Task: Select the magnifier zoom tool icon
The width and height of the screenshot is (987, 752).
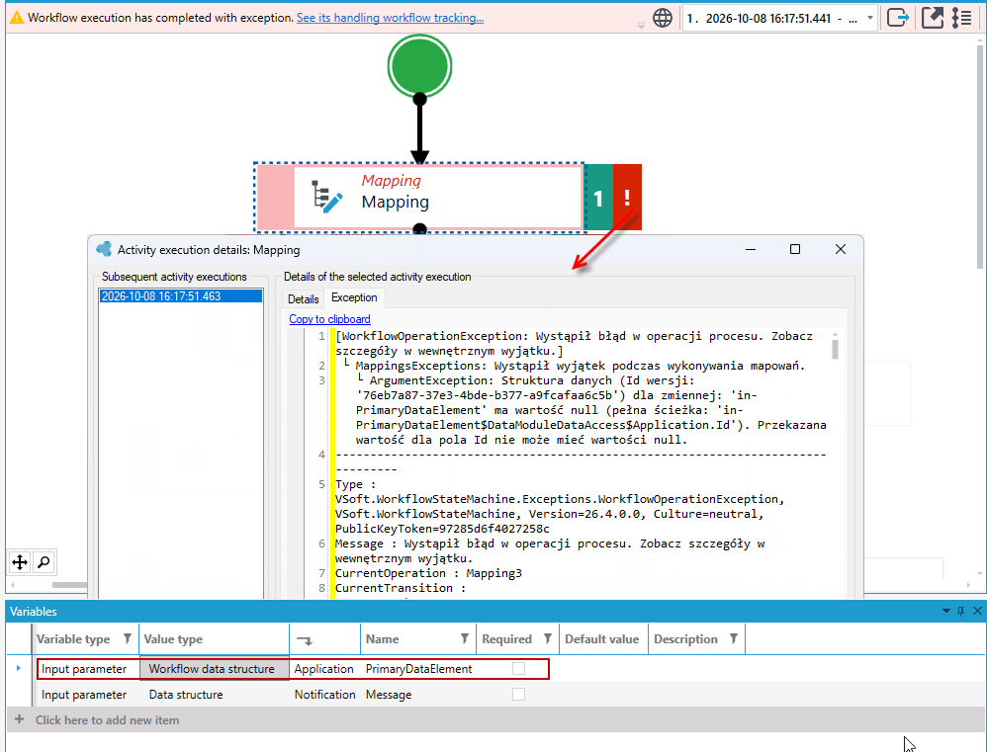Action: [44, 562]
